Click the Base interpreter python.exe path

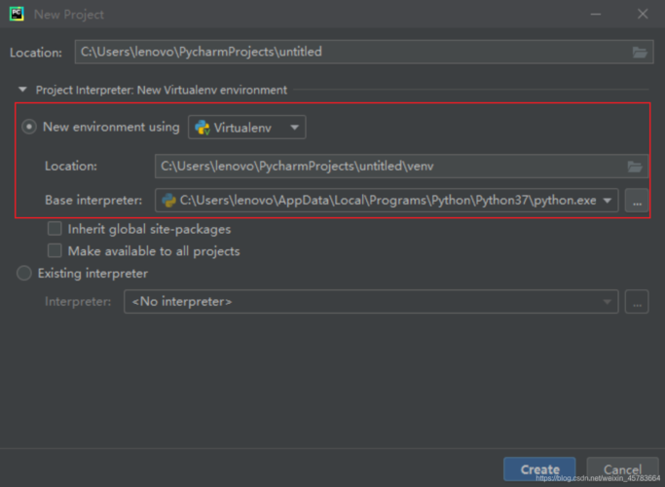pos(388,201)
